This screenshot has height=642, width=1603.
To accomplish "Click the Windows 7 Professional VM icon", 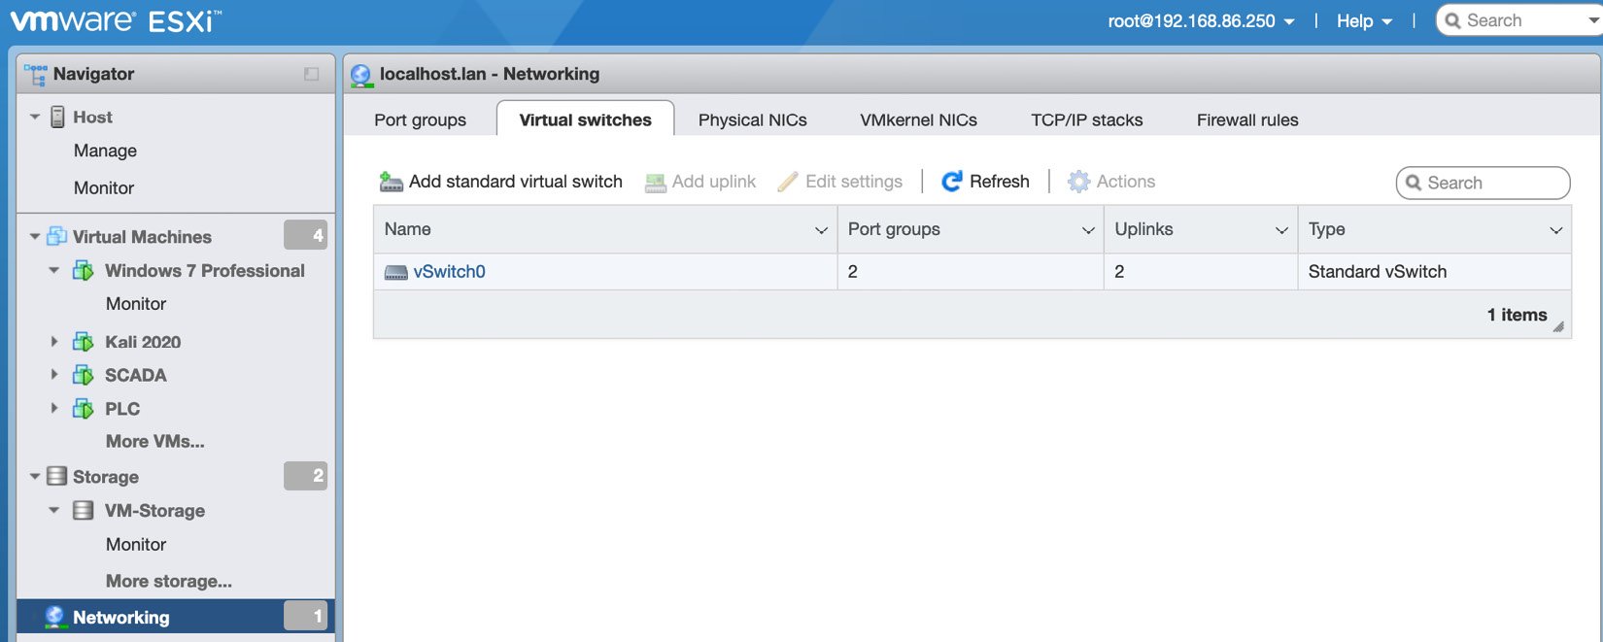I will coord(84,271).
